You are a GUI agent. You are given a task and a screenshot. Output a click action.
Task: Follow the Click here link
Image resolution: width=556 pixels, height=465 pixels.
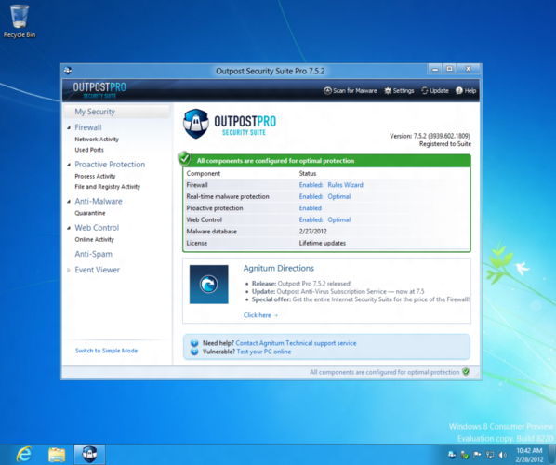[260, 315]
